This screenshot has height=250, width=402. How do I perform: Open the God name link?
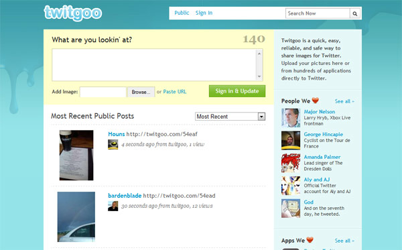(x=308, y=202)
